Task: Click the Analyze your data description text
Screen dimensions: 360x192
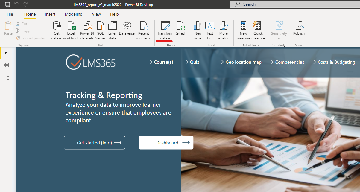Action: [119, 113]
